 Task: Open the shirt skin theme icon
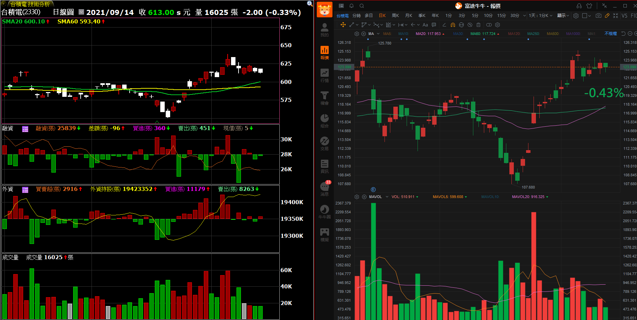click(x=589, y=6)
